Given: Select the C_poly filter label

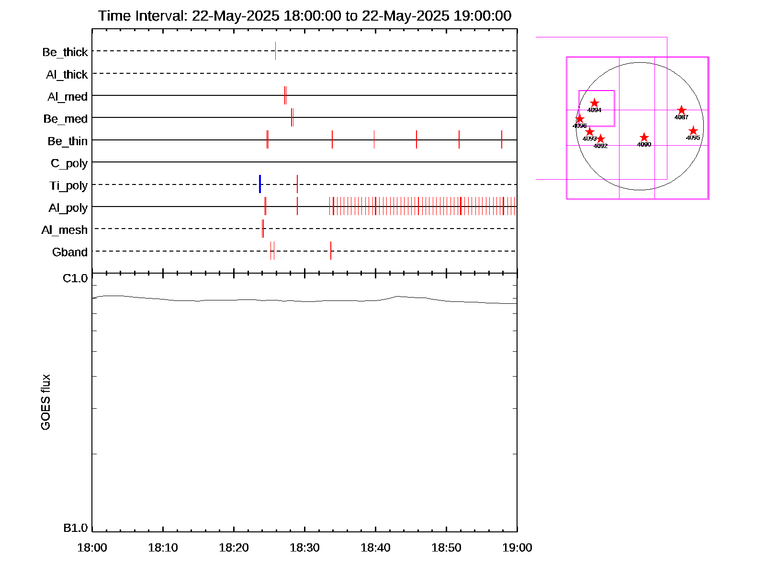Looking at the screenshot, I should pyautogui.click(x=69, y=163).
